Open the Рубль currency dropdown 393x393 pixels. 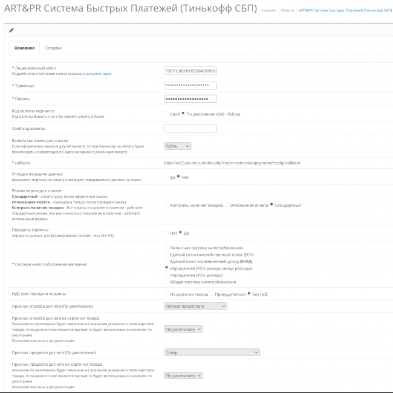point(177,146)
